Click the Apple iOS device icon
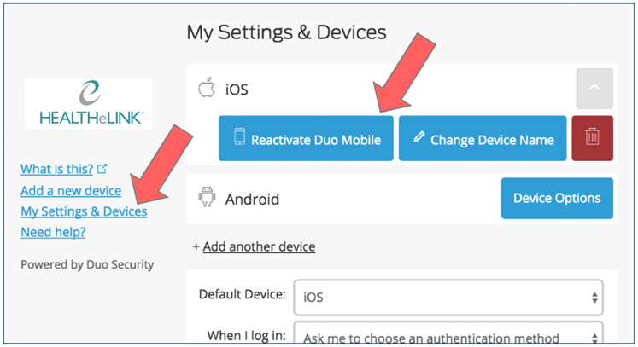 tap(205, 89)
